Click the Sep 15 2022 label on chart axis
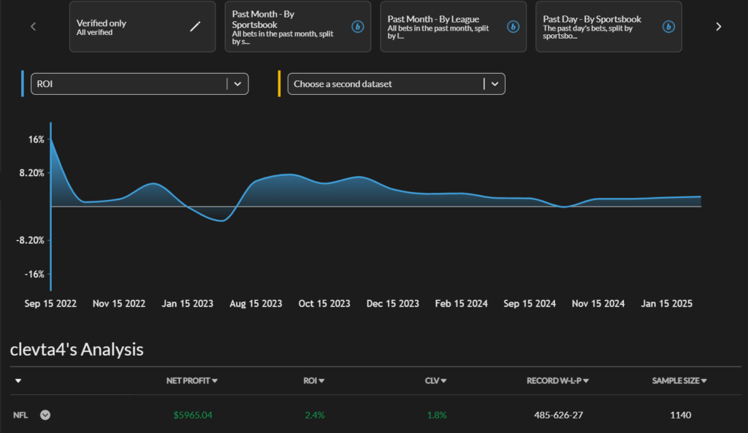This screenshot has width=748, height=433. [50, 303]
